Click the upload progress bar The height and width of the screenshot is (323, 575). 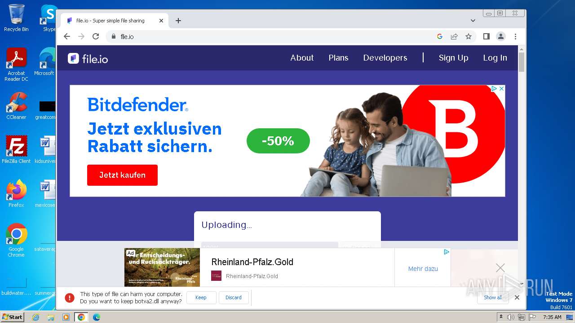pyautogui.click(x=270, y=245)
